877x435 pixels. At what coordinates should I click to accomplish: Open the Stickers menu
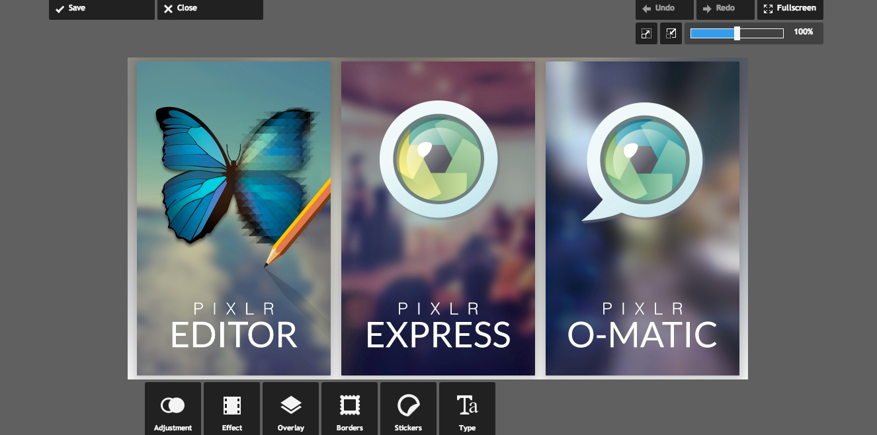pos(408,409)
